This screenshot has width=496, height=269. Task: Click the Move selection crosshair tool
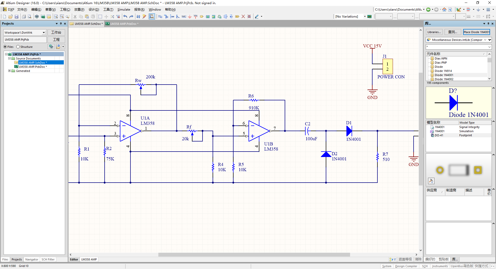click(106, 17)
